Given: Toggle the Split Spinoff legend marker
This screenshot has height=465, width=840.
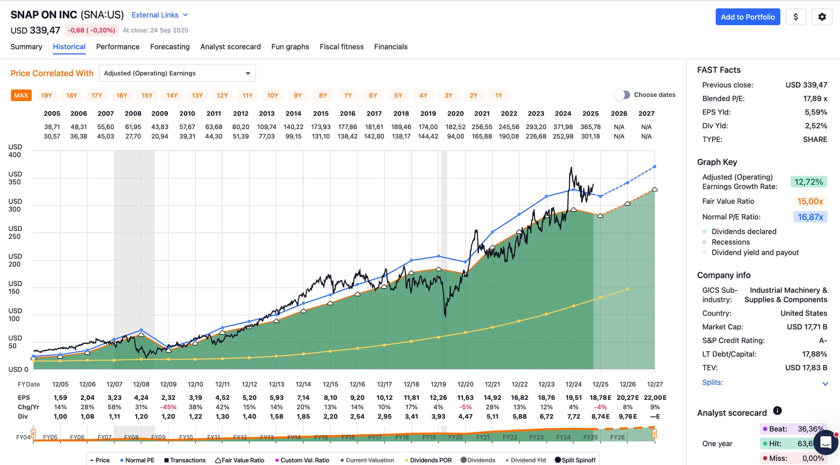Looking at the screenshot, I should click(558, 460).
